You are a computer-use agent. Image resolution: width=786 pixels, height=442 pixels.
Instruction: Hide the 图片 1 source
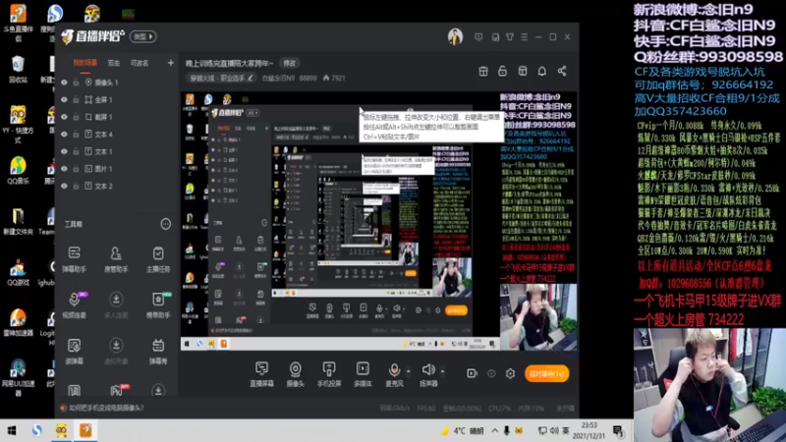tap(64, 169)
